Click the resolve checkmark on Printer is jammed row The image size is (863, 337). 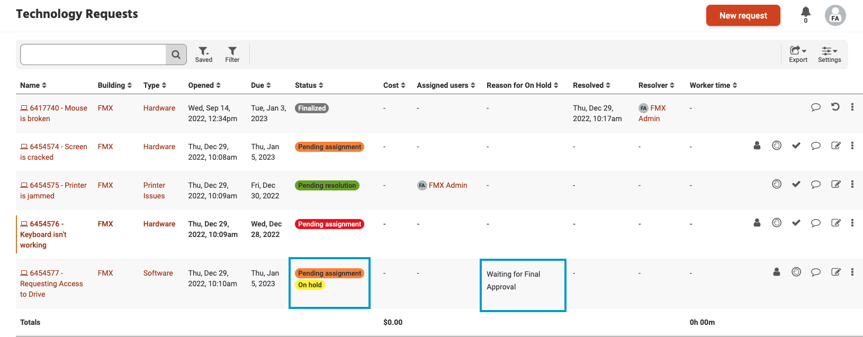796,184
